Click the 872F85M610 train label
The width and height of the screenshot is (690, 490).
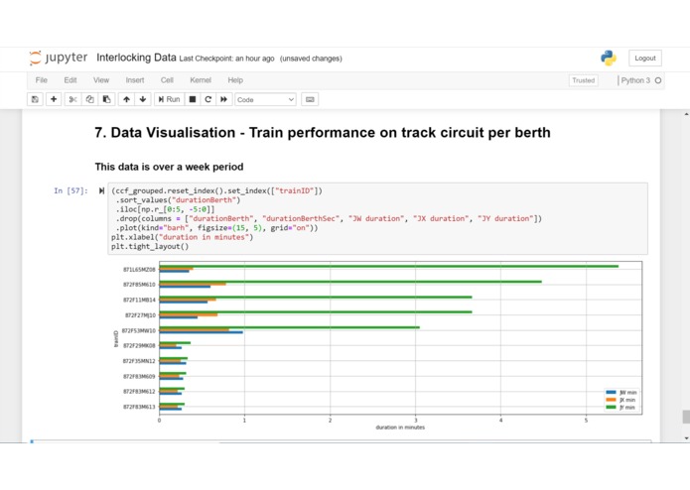139,285
